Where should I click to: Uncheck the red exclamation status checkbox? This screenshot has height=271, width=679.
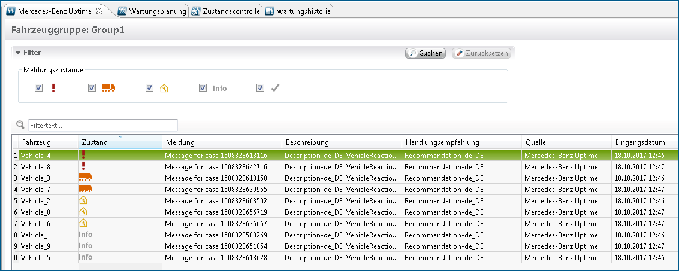(38, 88)
